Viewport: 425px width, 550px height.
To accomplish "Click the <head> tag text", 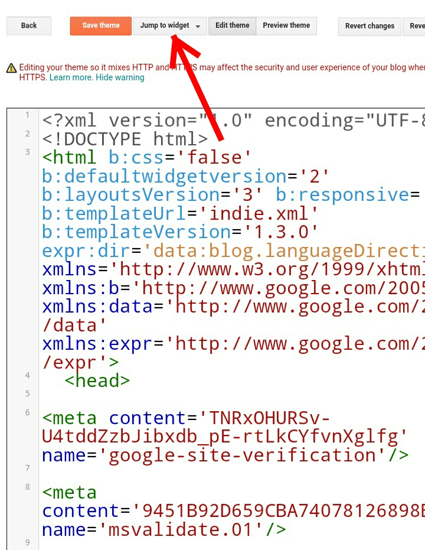I will (x=97, y=381).
